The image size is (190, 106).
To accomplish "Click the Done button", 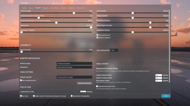I will tap(166, 96).
